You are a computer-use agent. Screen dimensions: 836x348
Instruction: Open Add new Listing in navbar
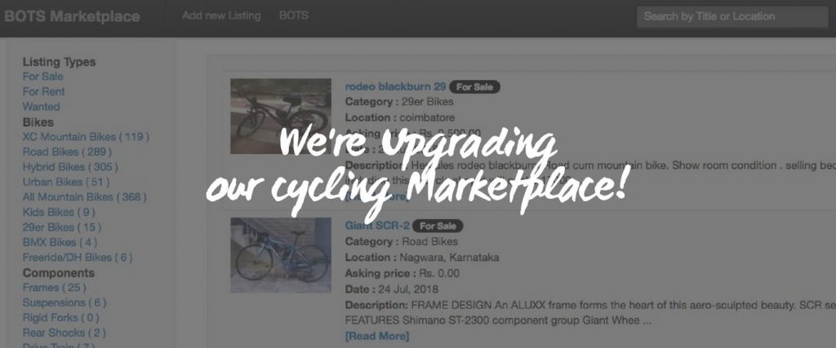tap(221, 15)
